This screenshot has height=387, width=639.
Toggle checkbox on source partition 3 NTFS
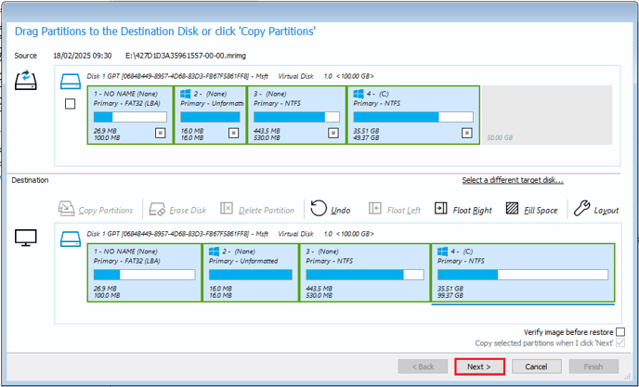click(x=333, y=133)
